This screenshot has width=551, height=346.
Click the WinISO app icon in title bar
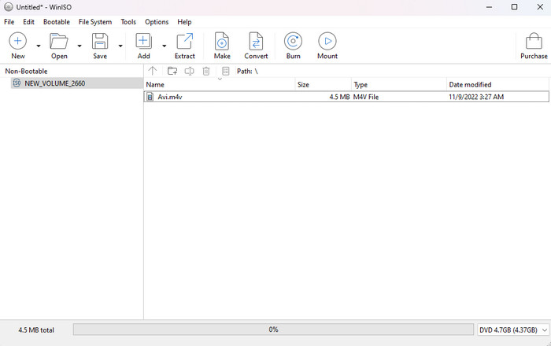tap(9, 6)
